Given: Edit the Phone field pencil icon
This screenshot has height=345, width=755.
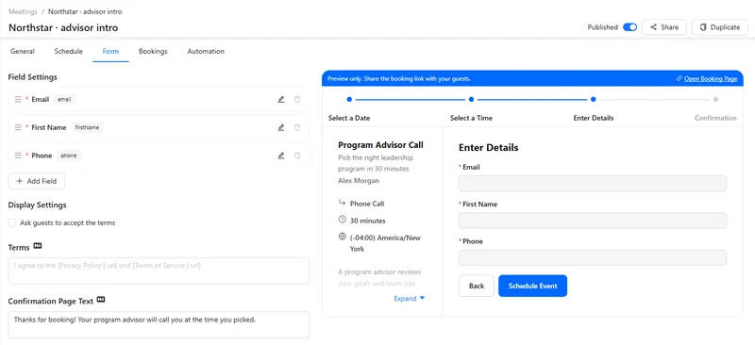Looking at the screenshot, I should tap(281, 156).
